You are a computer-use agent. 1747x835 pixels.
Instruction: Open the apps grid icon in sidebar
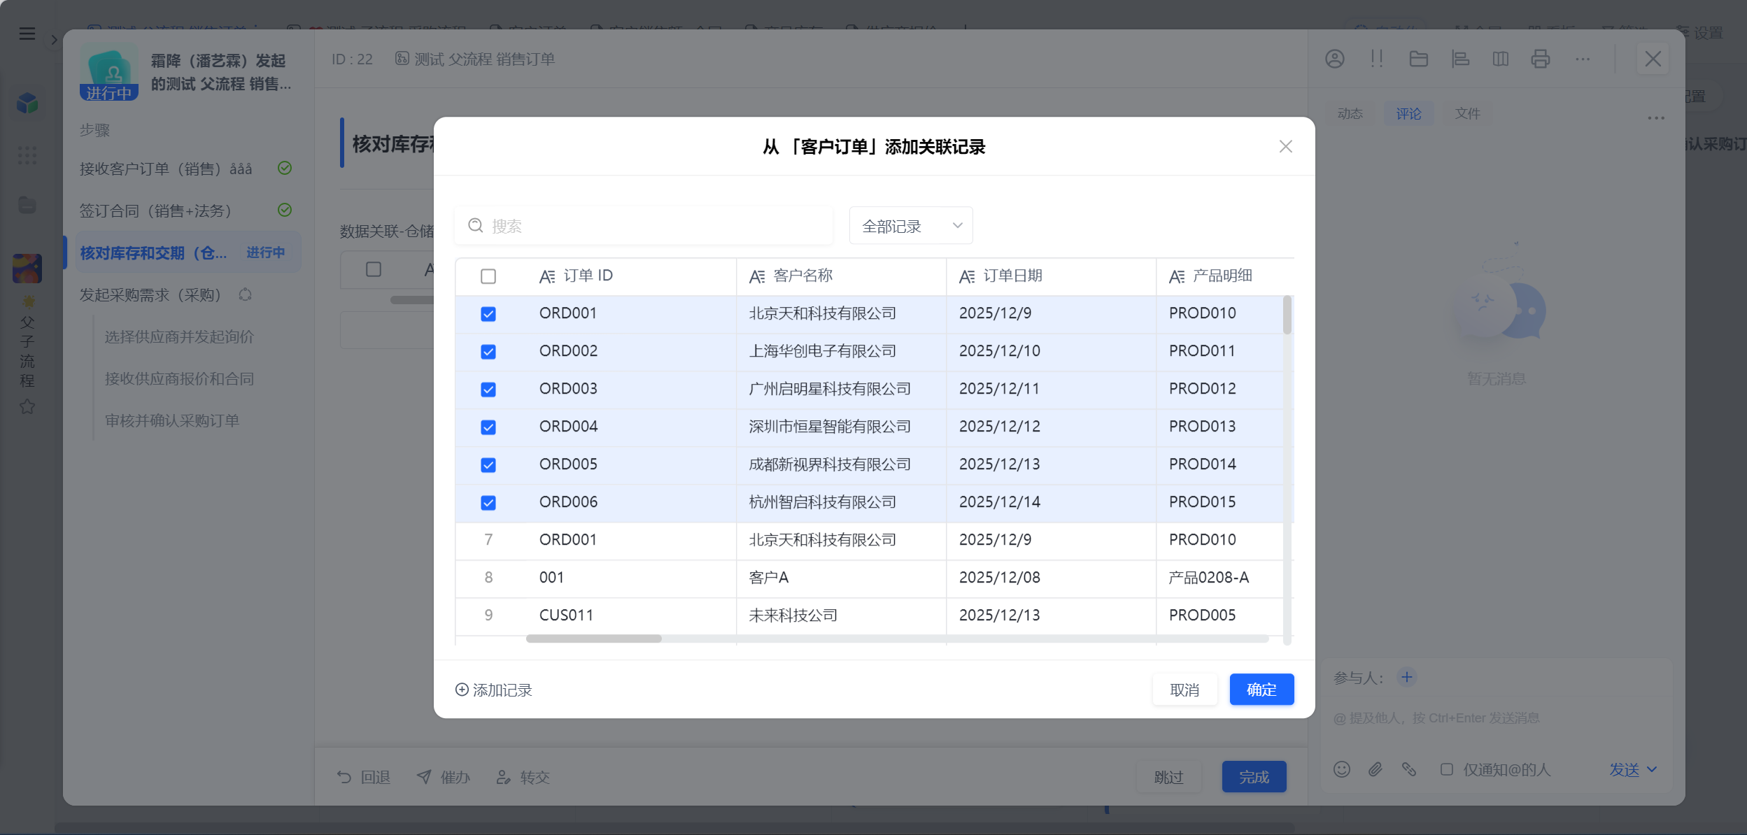pos(27,155)
